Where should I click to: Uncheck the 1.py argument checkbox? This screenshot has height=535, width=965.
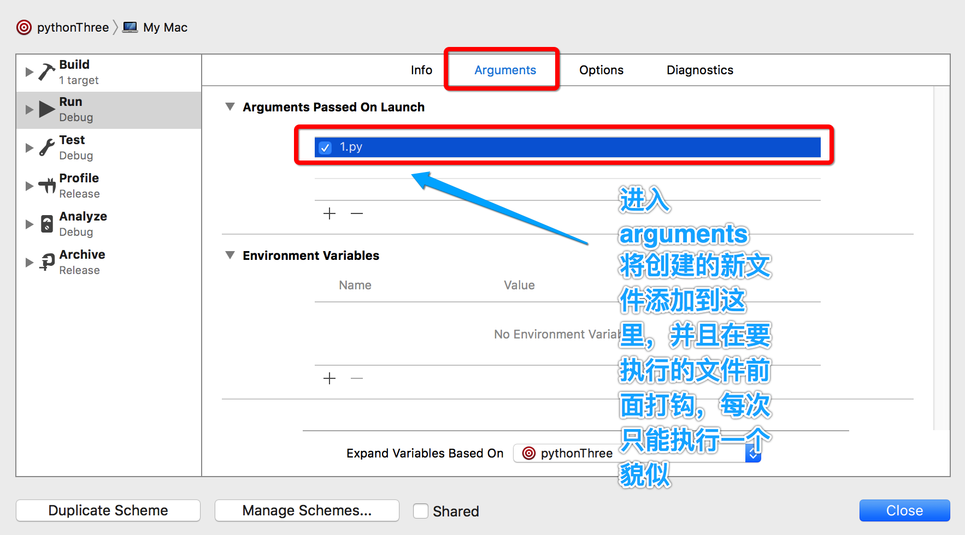[325, 147]
